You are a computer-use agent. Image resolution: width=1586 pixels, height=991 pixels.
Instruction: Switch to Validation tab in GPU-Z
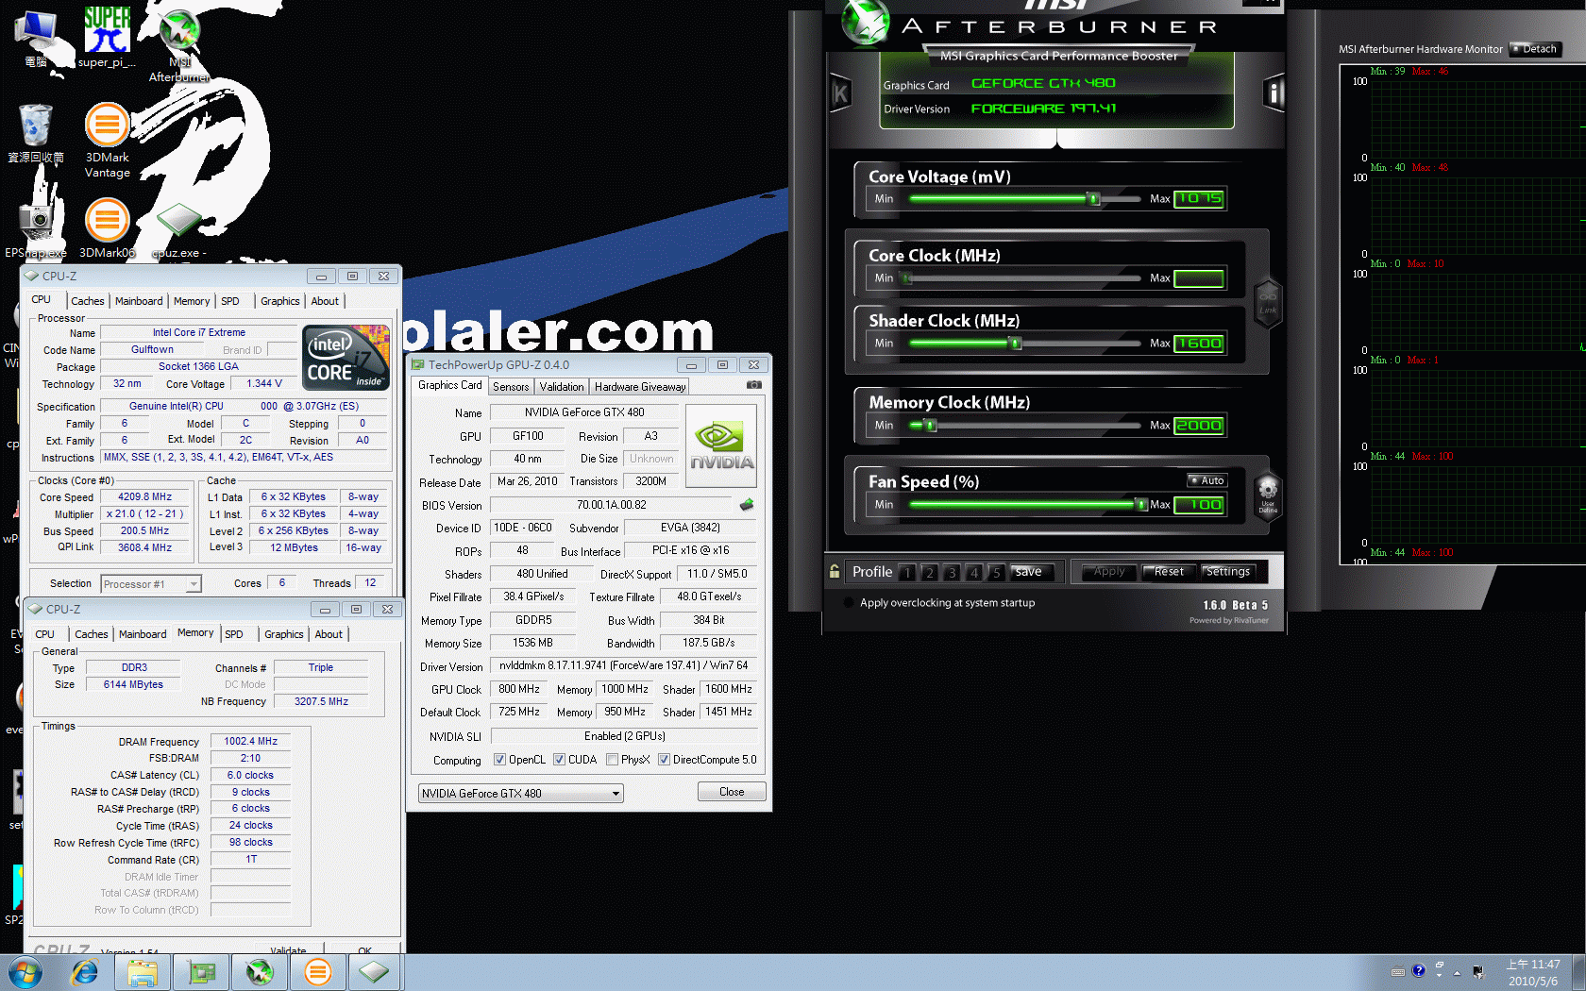(562, 387)
